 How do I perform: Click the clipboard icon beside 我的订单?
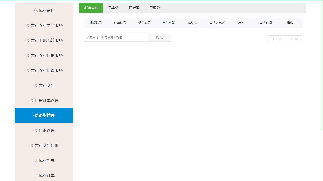tap(35, 176)
